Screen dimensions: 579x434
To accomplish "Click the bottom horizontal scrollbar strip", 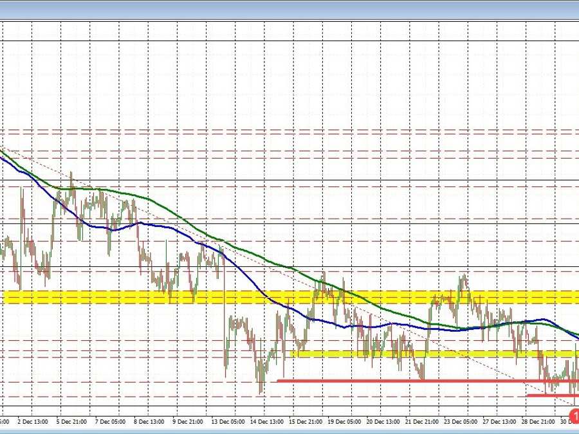I will [x=289, y=430].
